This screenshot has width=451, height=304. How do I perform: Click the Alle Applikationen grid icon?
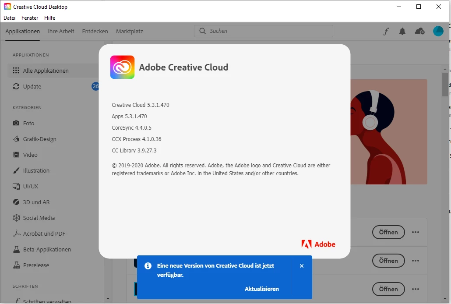pyautogui.click(x=16, y=71)
